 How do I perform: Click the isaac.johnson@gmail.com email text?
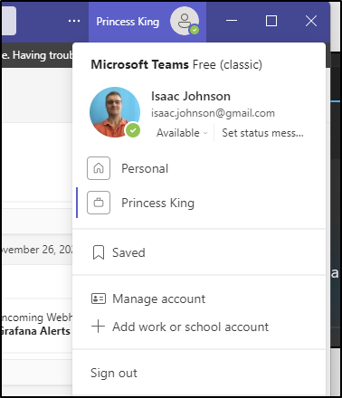tap(213, 113)
